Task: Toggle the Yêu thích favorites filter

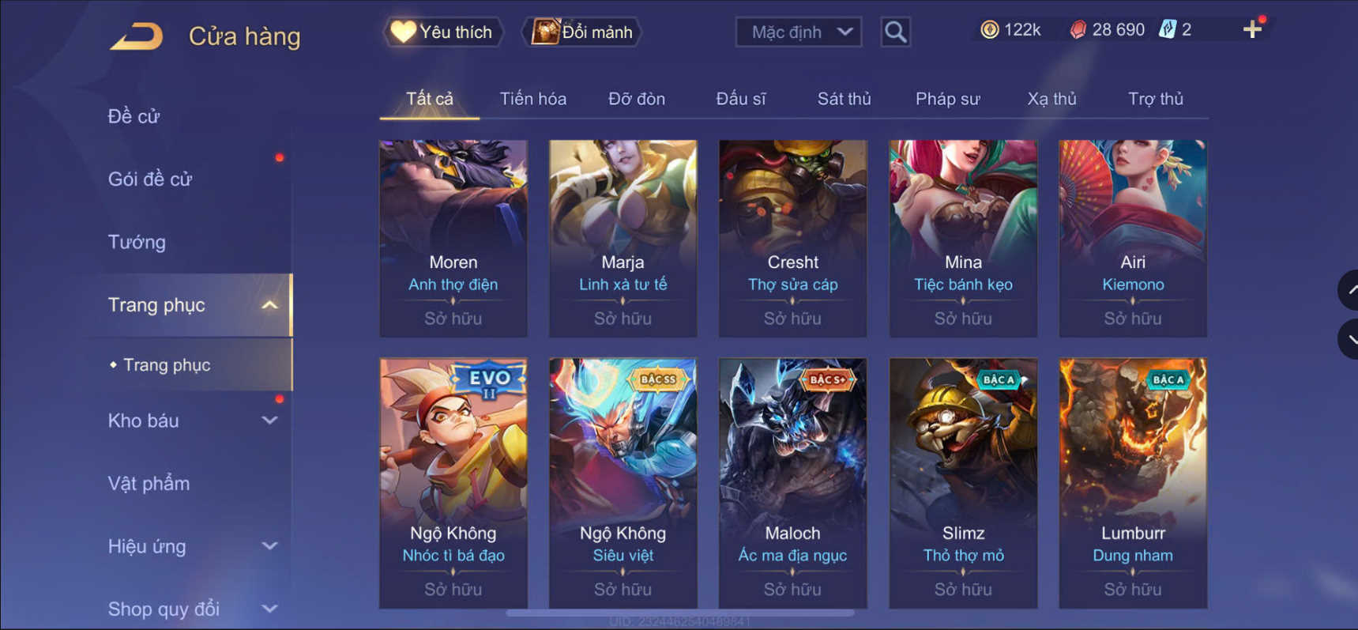Action: [443, 32]
